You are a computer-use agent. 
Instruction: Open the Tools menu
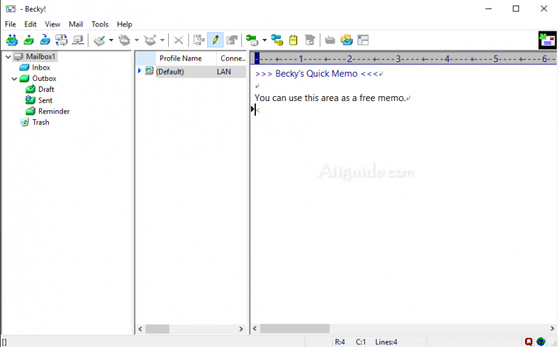100,24
